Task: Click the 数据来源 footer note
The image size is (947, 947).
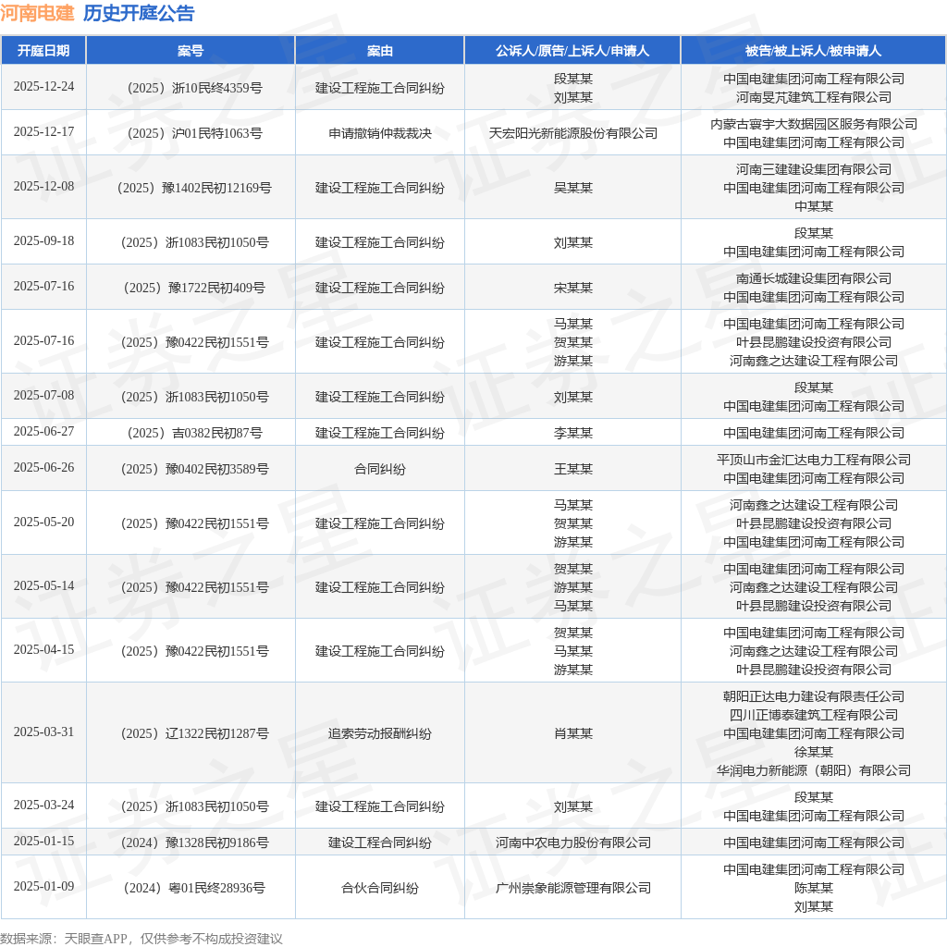Action: point(141,939)
